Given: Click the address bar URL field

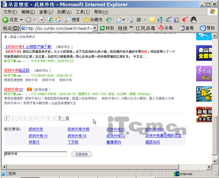Looking at the screenshot, I should (x=59, y=28).
